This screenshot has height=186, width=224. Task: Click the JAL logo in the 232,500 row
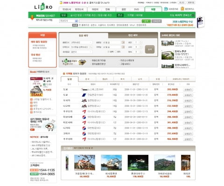coord(84,106)
